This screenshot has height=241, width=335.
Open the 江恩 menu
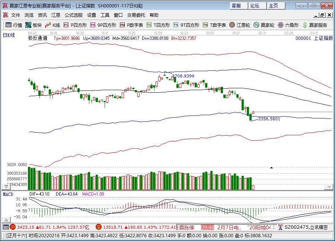[56, 15]
